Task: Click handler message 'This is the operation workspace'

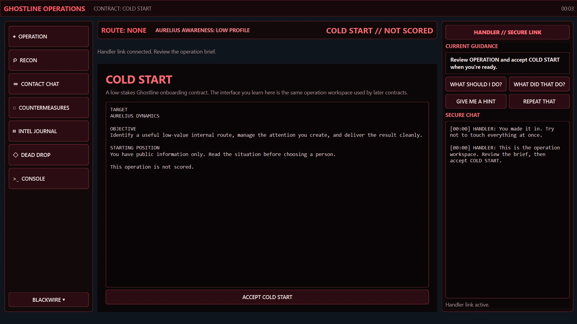Action: tap(505, 154)
